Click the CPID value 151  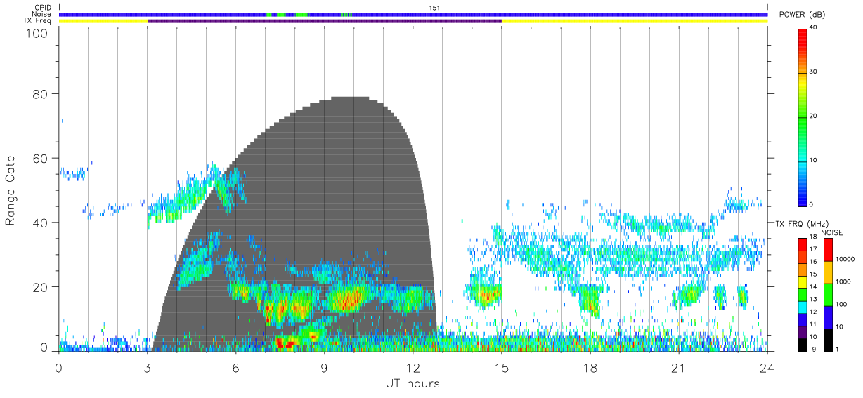point(434,8)
